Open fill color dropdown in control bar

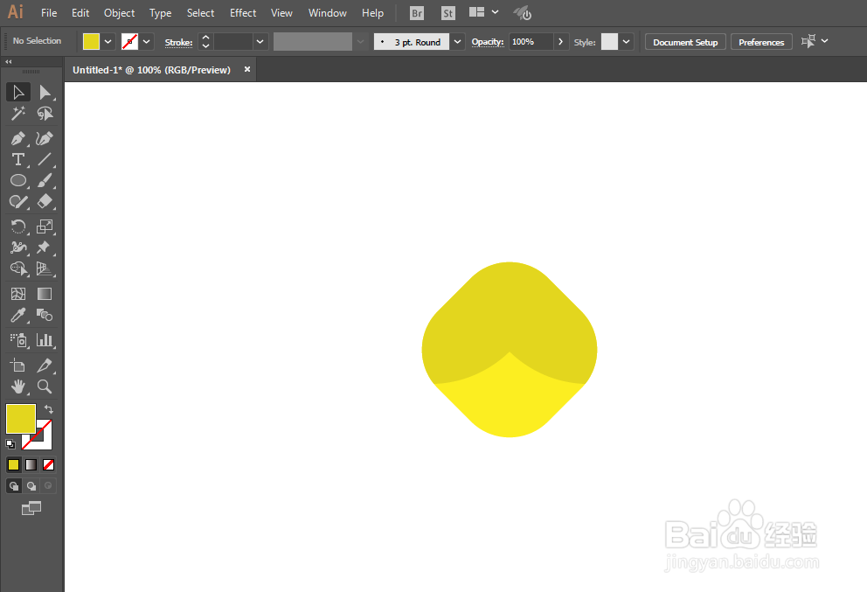[x=108, y=41]
